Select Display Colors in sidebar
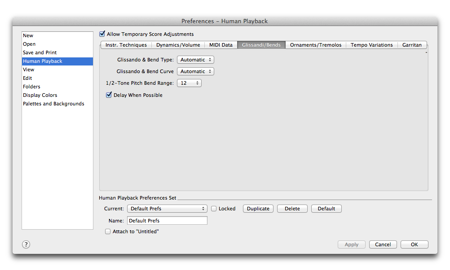This screenshot has height=270, width=450. [40, 95]
